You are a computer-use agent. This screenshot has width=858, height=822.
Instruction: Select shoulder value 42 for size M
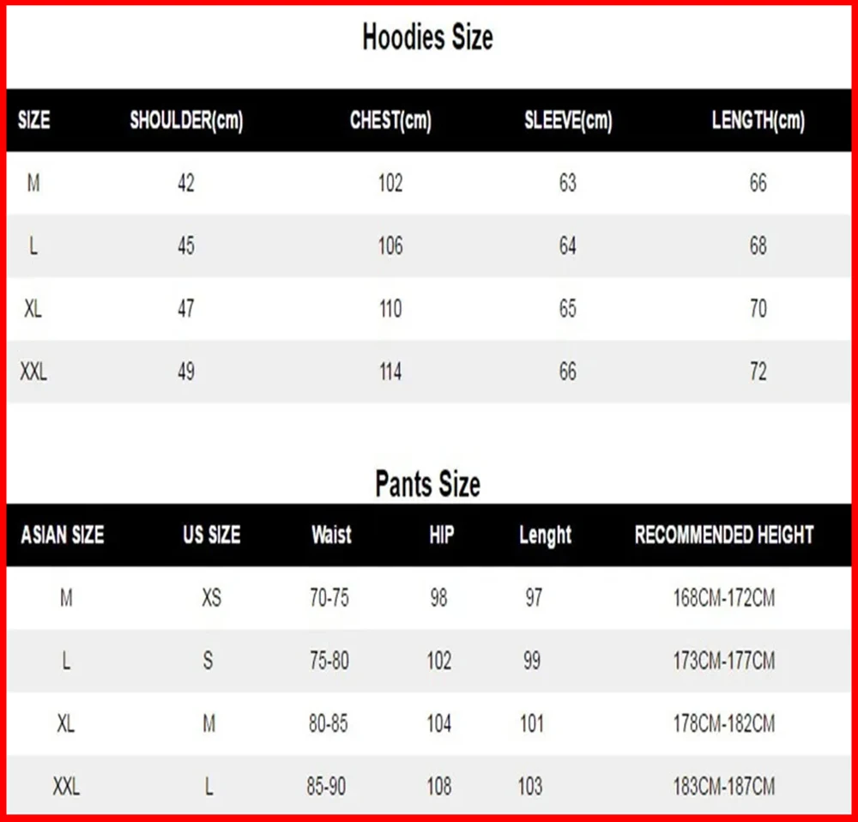click(186, 184)
